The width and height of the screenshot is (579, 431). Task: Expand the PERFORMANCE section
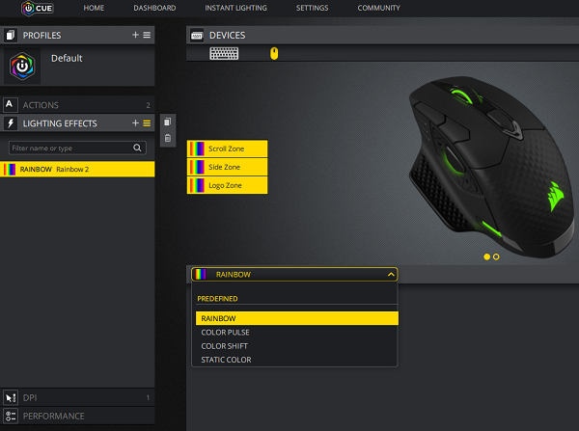click(77, 416)
